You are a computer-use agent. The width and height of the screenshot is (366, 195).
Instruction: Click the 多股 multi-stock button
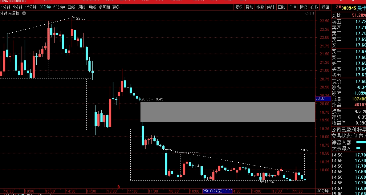click(x=260, y=7)
